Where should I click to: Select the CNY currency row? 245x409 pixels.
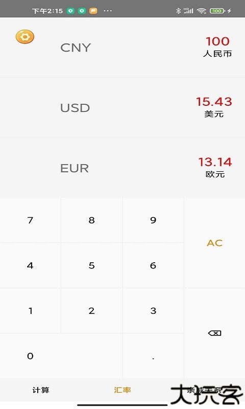[x=122, y=48]
